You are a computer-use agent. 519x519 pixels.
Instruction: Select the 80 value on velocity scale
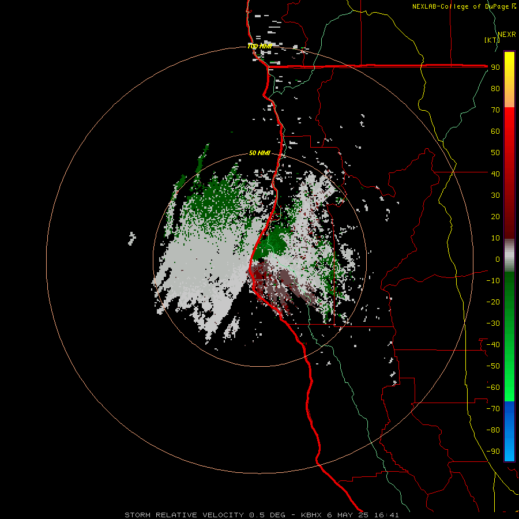495,89
